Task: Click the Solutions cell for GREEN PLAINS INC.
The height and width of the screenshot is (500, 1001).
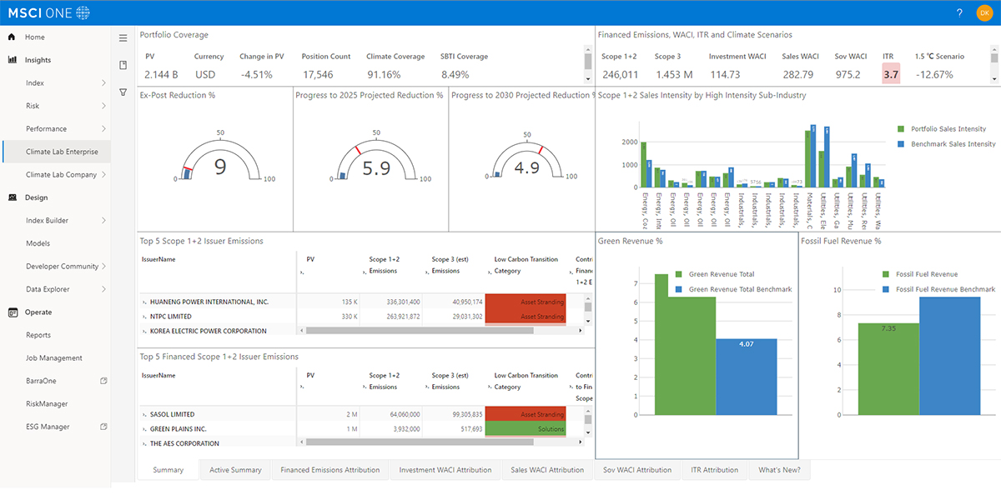Action: [x=526, y=429]
